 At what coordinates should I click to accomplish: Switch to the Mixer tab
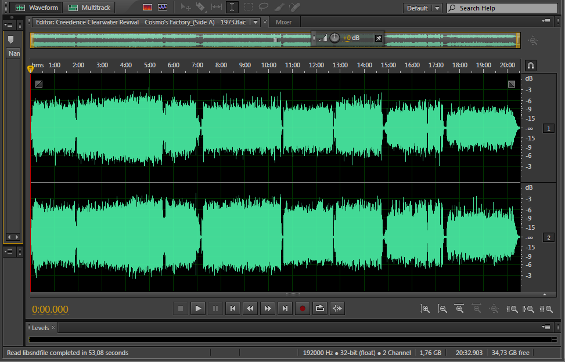(x=283, y=22)
